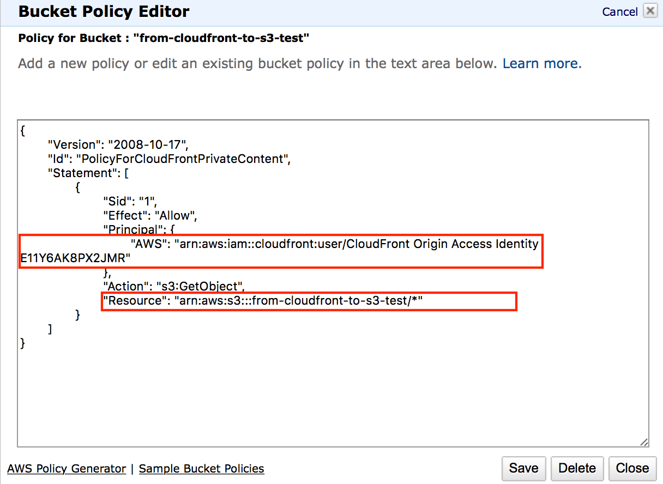Click the "Statement" line in the policy
Viewport: 663px width, 484px height.
point(88,173)
